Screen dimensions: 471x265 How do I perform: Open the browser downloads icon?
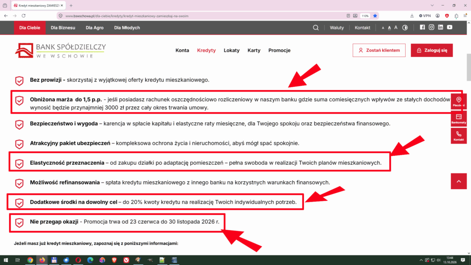412,16
